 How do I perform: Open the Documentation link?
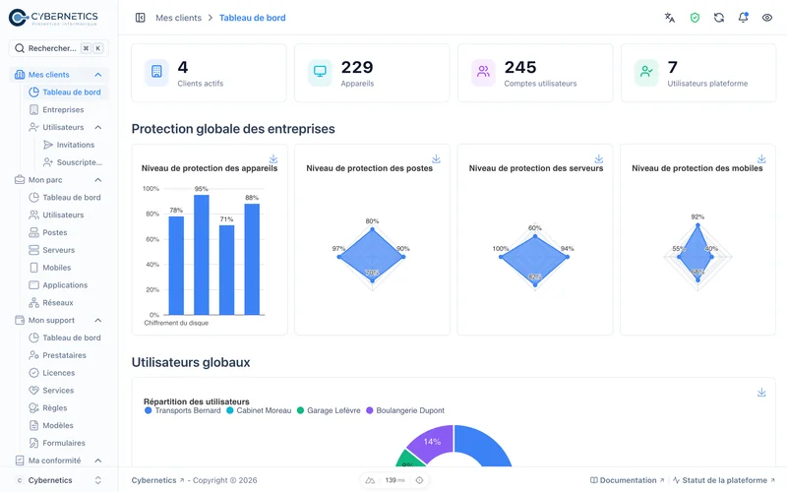[628, 480]
